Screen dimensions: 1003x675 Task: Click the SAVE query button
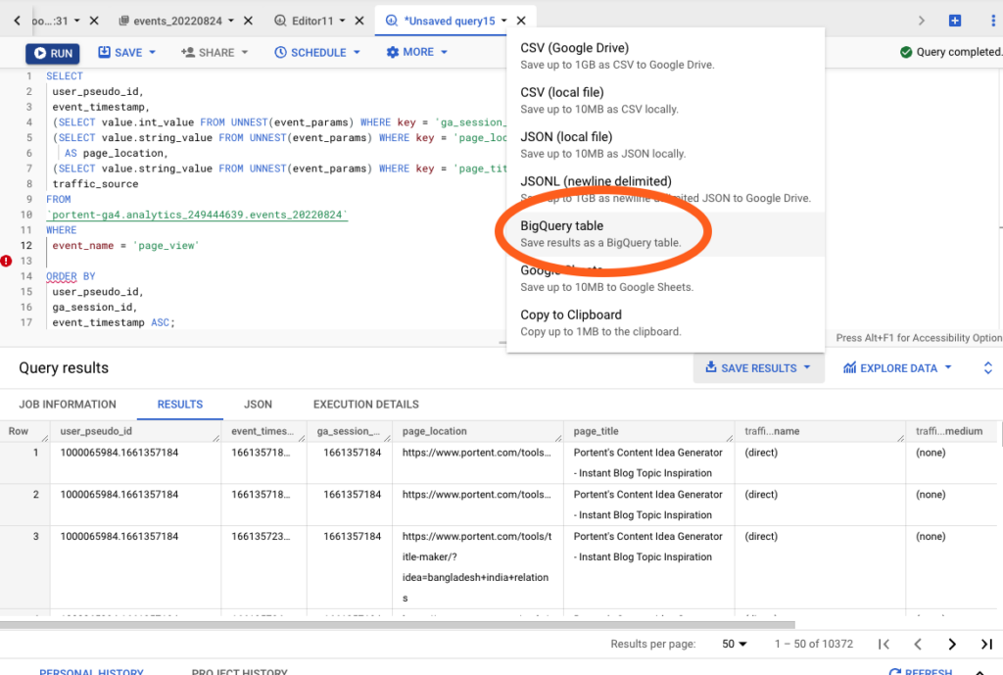point(120,53)
